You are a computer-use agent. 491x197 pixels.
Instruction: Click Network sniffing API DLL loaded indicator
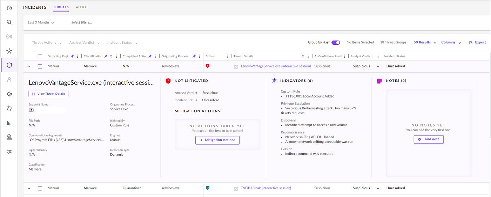click(309, 137)
